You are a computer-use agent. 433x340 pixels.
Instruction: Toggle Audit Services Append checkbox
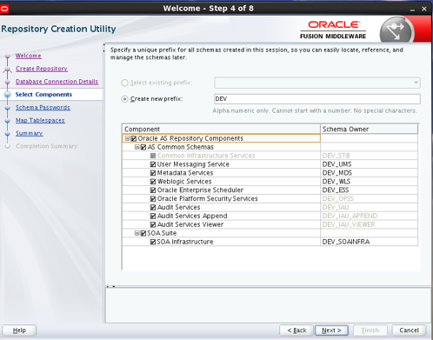[x=153, y=216]
